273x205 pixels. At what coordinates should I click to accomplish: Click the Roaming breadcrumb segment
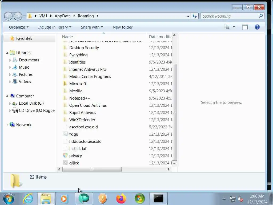(x=86, y=16)
